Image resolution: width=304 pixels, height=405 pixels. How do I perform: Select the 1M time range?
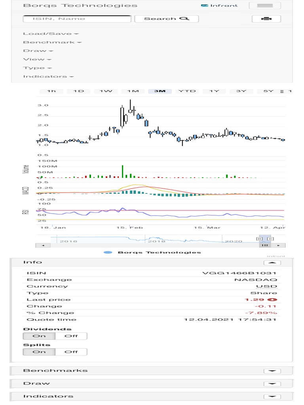click(x=133, y=91)
